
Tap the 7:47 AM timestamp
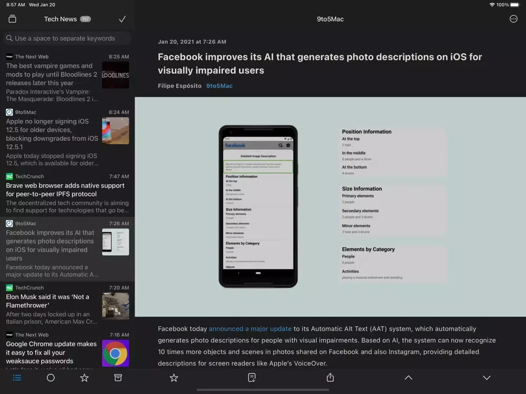(x=119, y=176)
